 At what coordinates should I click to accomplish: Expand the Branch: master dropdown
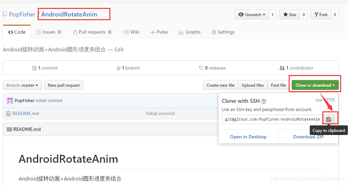pyautogui.click(x=22, y=85)
